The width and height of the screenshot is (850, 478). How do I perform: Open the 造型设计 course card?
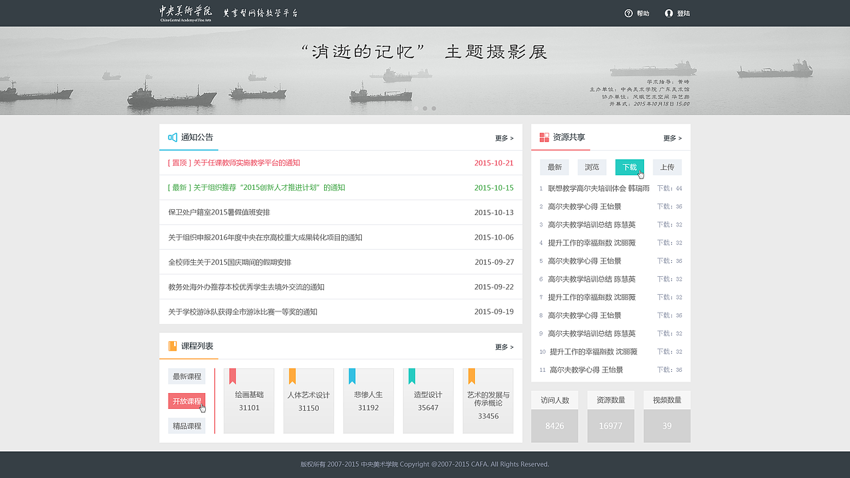(x=428, y=401)
